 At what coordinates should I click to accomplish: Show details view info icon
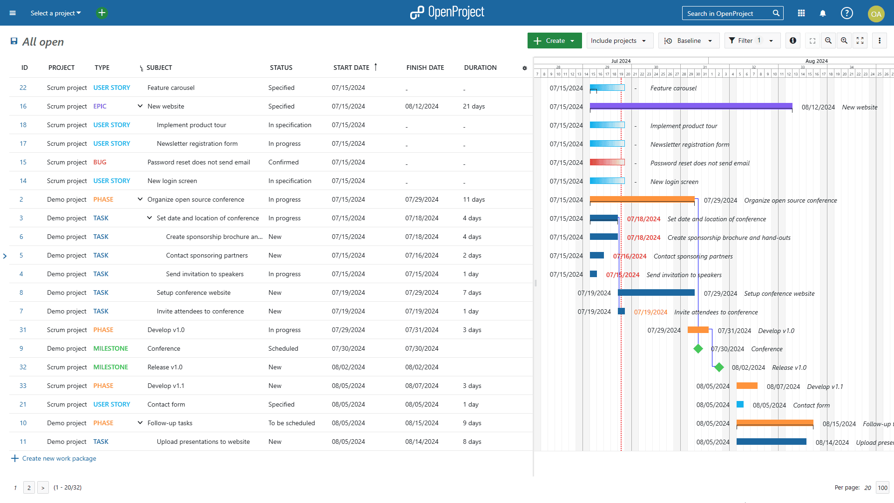(793, 41)
